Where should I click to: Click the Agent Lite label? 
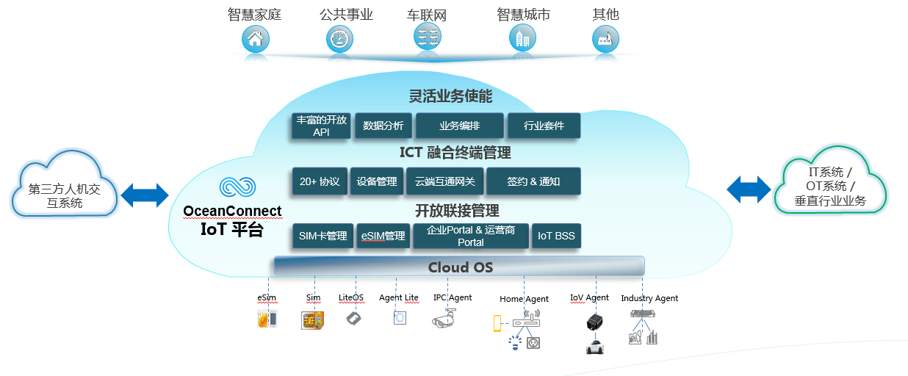pos(399,298)
